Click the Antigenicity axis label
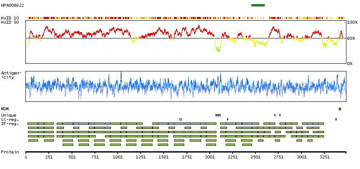Image resolution: width=360 pixels, height=169 pixels. [x=8, y=75]
